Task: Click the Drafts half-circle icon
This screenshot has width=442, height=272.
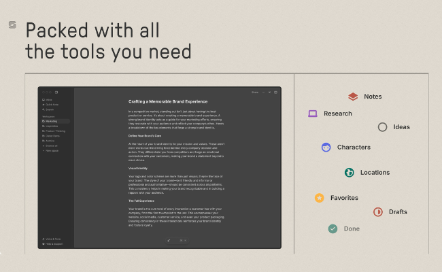Action: coord(378,212)
